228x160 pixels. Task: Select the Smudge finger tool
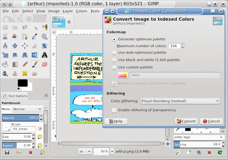pyautogui.click(x=35, y=74)
